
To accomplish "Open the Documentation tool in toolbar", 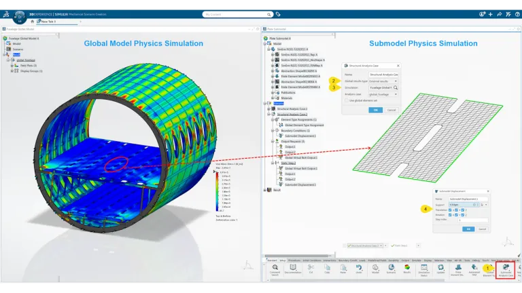I will tap(293, 269).
